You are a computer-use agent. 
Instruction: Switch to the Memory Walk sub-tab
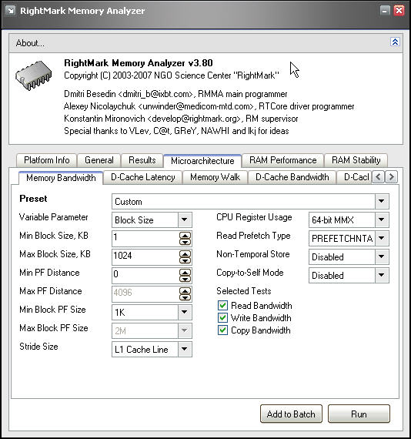tap(215, 177)
